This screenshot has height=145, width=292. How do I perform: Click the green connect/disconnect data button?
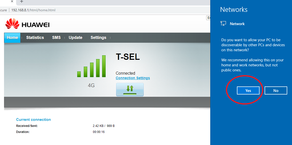point(130,89)
